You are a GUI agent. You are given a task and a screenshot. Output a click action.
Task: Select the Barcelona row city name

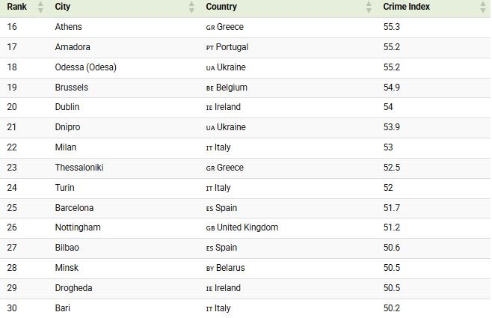click(74, 208)
